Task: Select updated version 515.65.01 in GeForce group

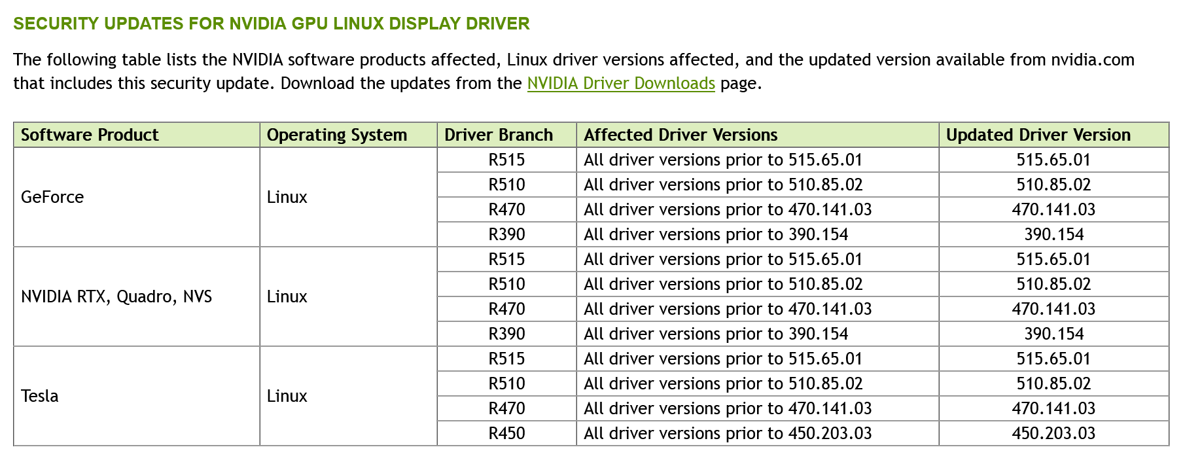Action: coord(1054,160)
